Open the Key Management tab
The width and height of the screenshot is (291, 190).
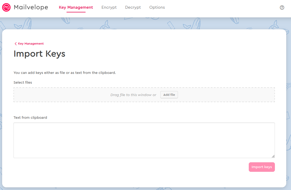click(x=76, y=7)
